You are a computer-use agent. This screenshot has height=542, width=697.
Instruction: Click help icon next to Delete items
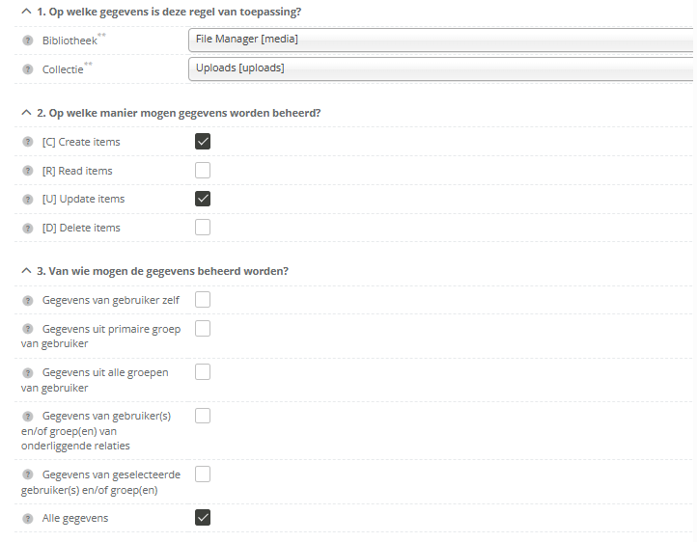click(28, 228)
